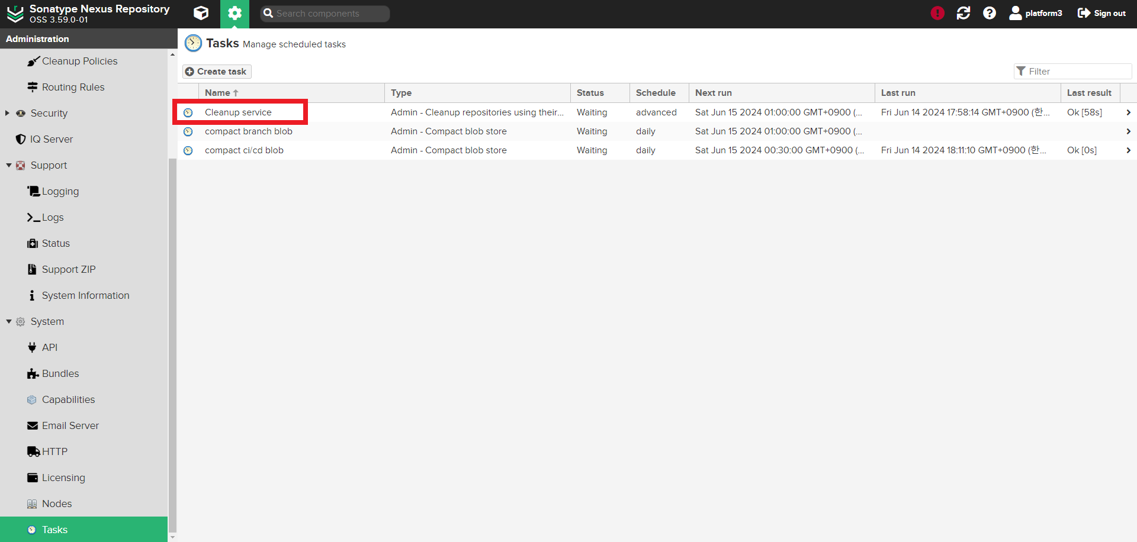This screenshot has height=542, width=1137.
Task: Click the chevron on compact branch blob row
Action: 1128,131
